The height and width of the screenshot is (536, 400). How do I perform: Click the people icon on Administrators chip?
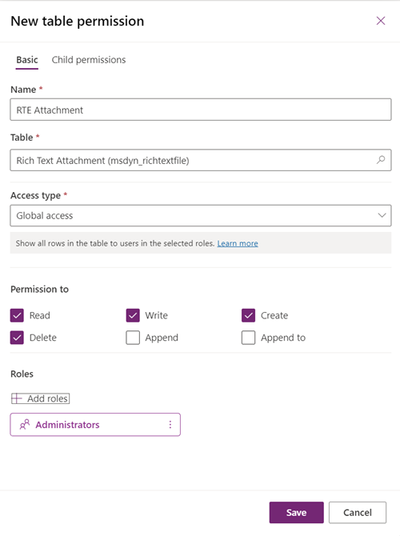pos(25,425)
